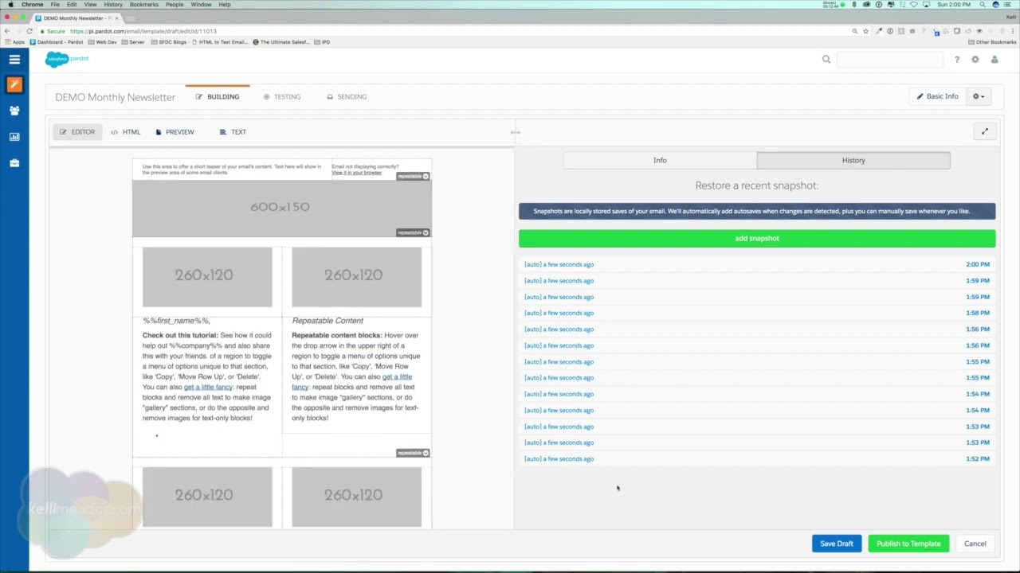Click the Save Draft button
Image resolution: width=1020 pixels, height=573 pixels.
tap(837, 544)
